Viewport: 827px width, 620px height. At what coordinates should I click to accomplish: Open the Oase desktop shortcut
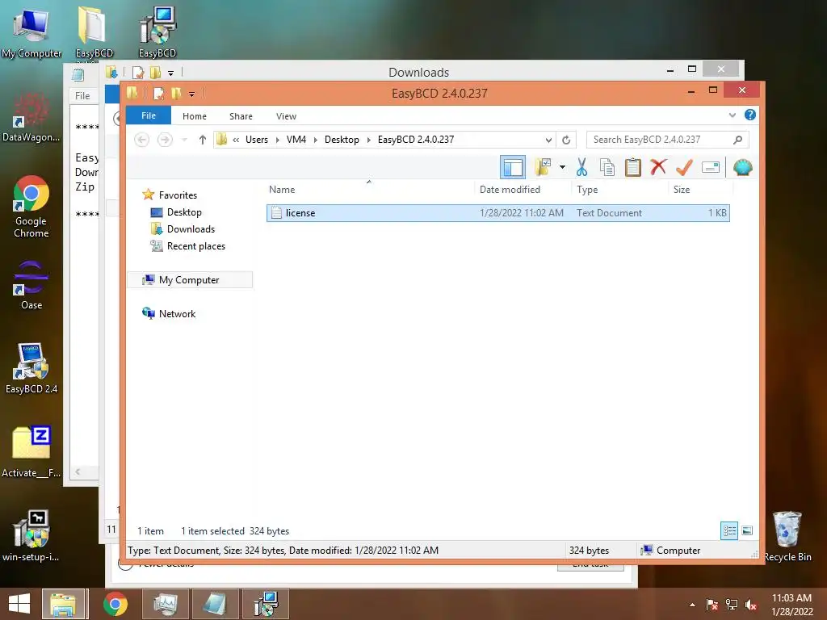point(31,285)
